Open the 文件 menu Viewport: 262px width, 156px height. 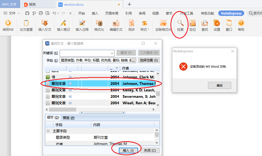click(12, 13)
